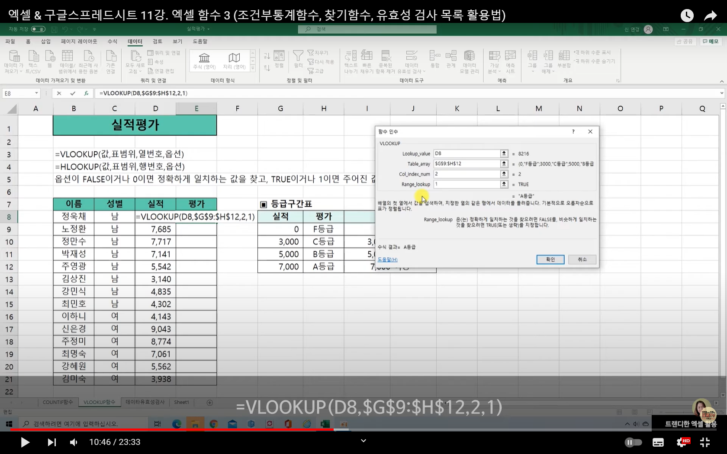Image resolution: width=727 pixels, height=454 pixels.
Task: Click the Range_lookup input field
Action: click(x=467, y=184)
